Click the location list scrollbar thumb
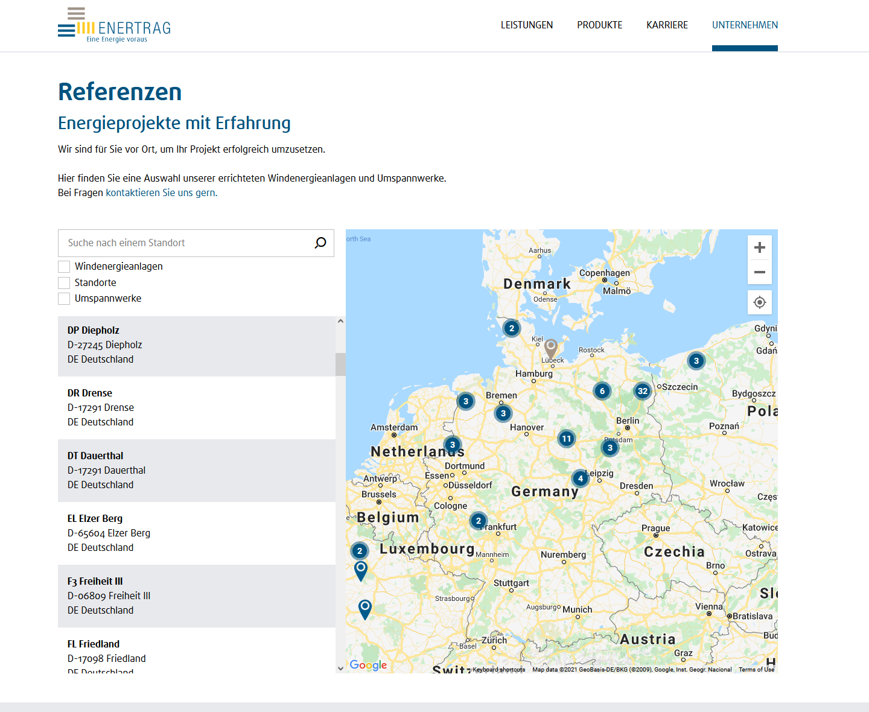The width and height of the screenshot is (869, 712). 340,364
